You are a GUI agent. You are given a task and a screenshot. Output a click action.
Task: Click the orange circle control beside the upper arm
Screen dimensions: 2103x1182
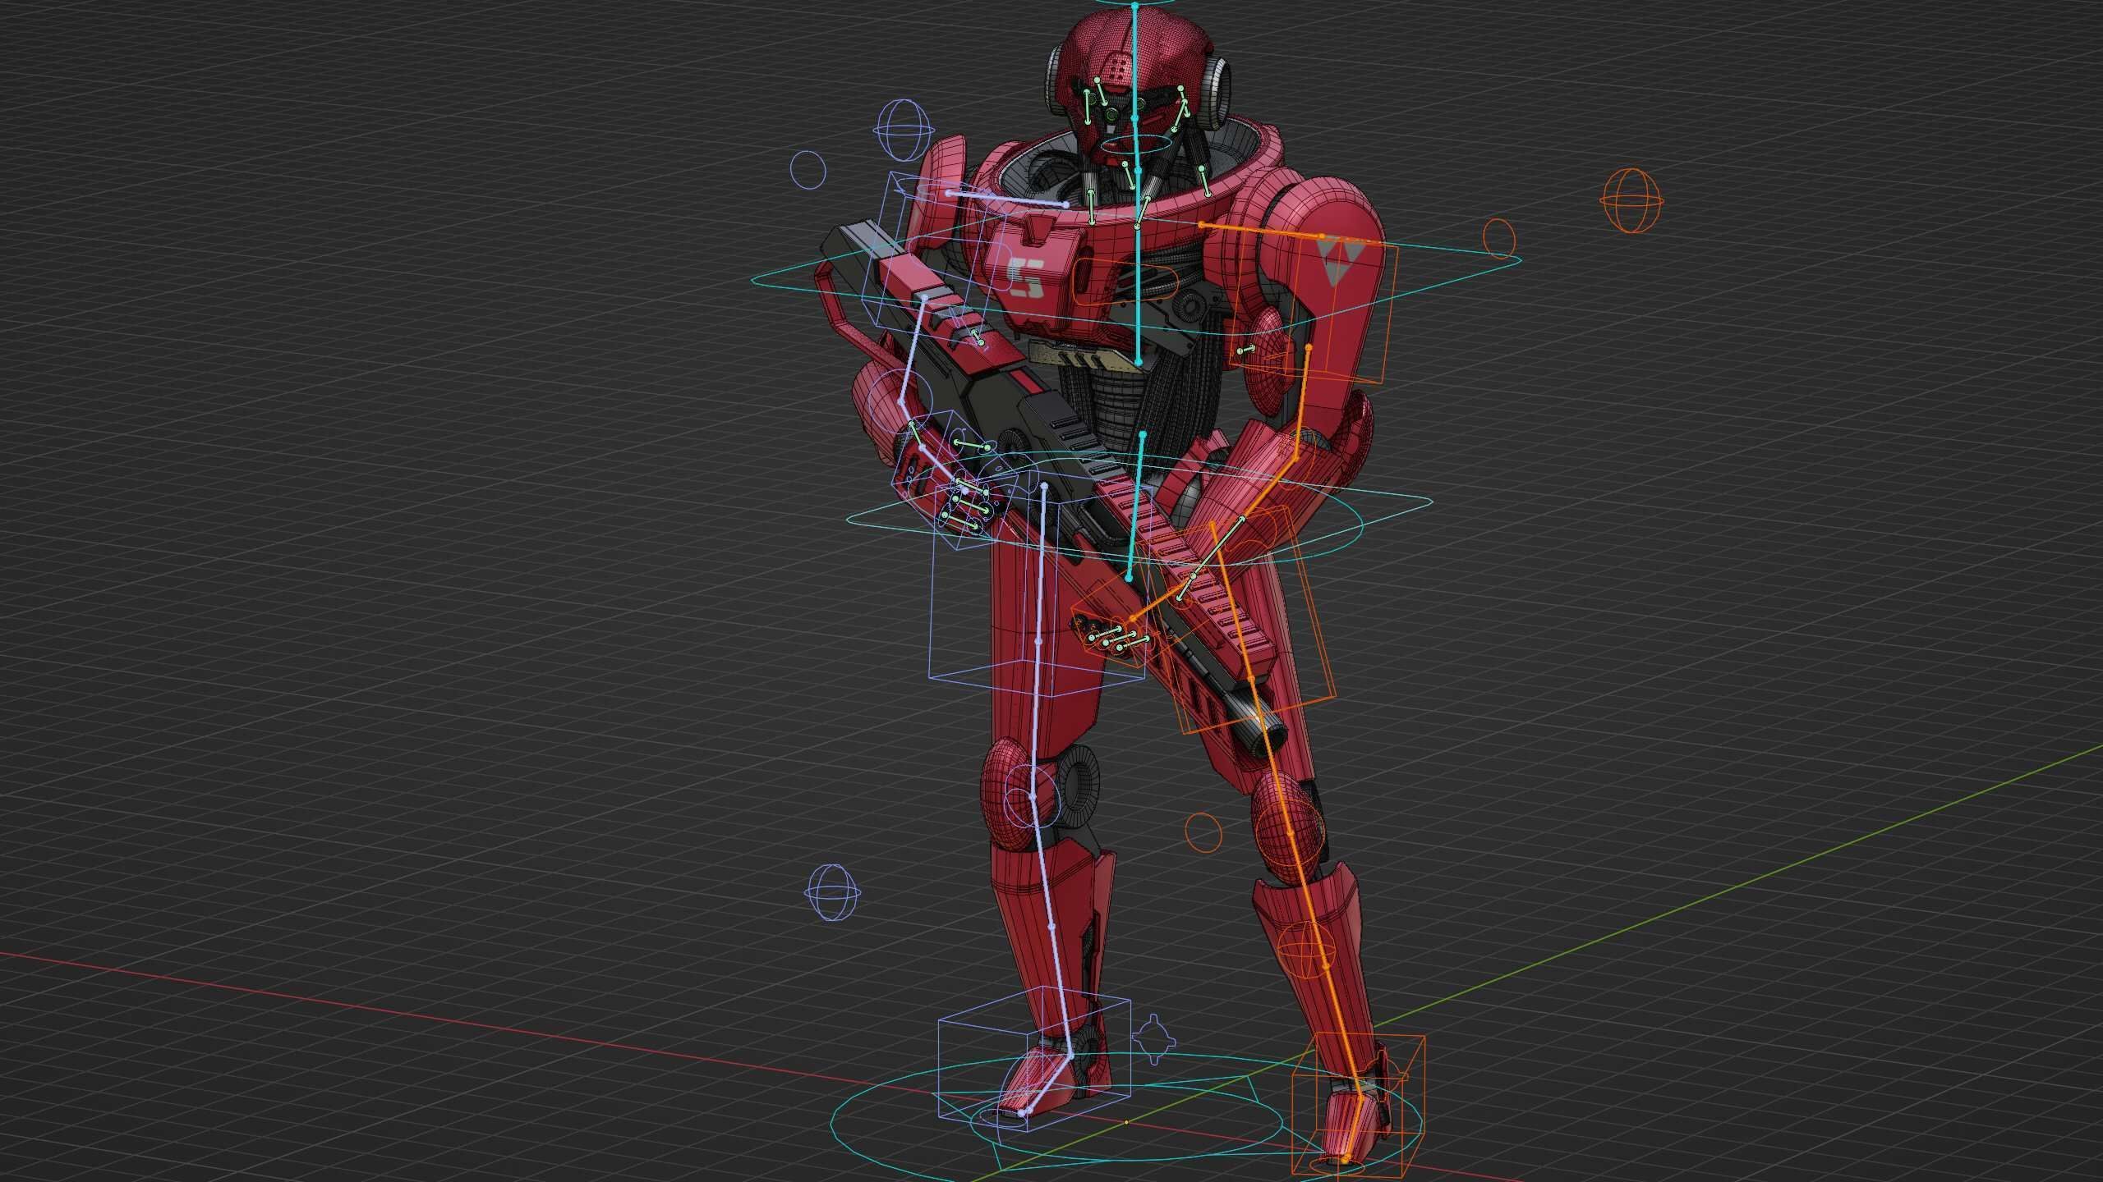1500,237
